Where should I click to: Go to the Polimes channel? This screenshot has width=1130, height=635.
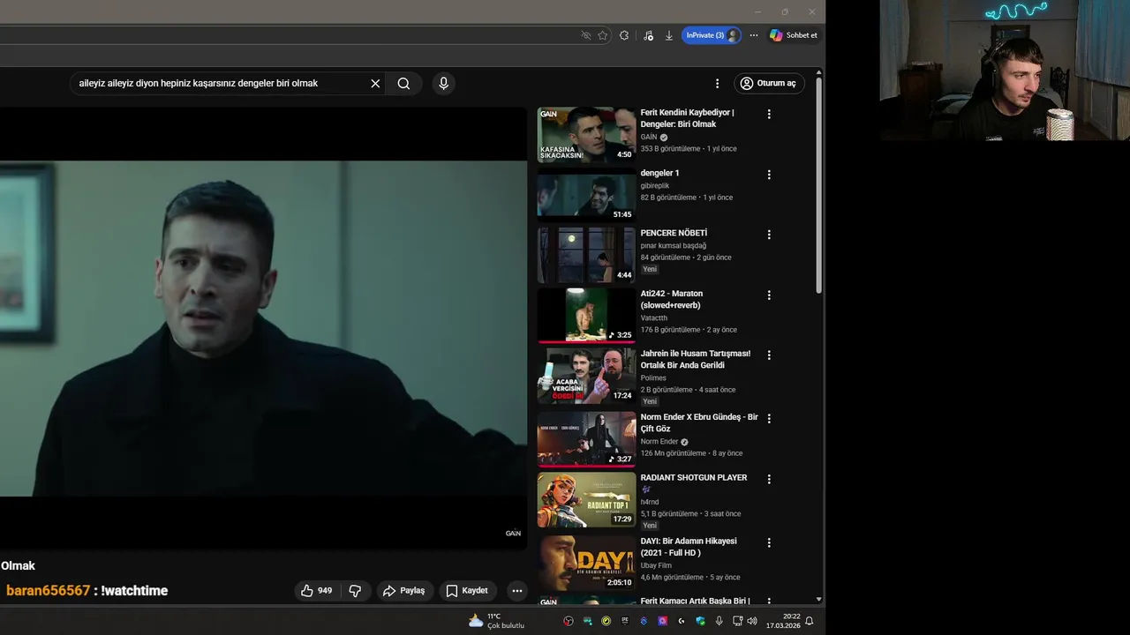pos(653,377)
